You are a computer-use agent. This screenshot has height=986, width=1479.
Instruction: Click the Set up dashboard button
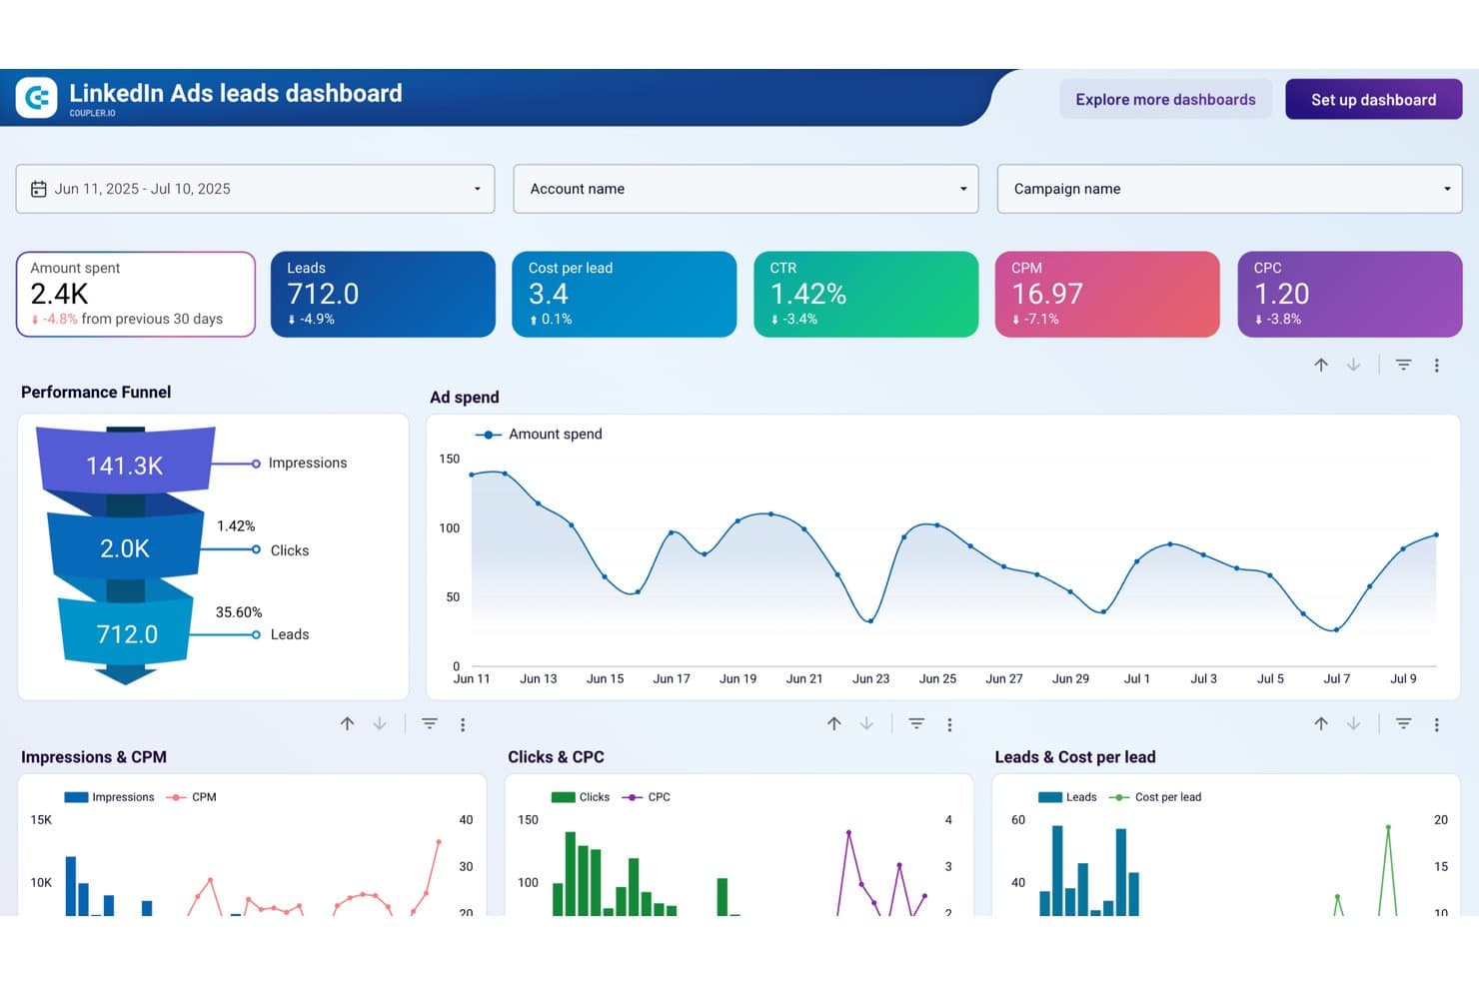click(1373, 99)
